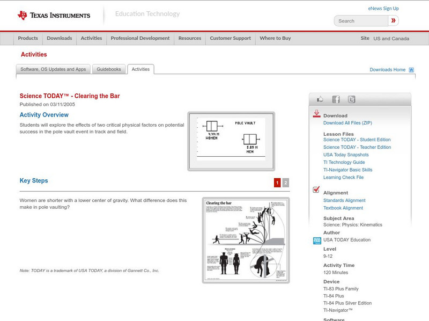Click Published on 03/11/2005 text
Screen dimensions: 429x321
coord(47,104)
